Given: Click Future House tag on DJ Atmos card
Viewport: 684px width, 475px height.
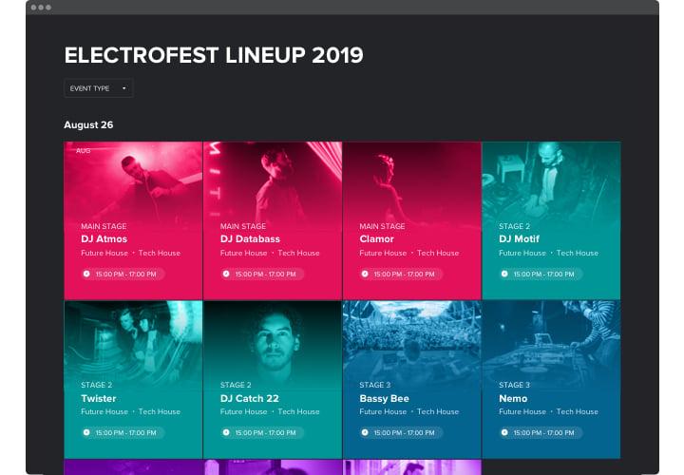Looking at the screenshot, I should click(x=104, y=253).
